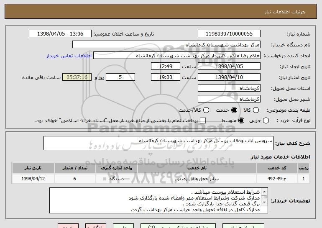
Task: Click the ردیف column header
Action: tap(304, 168)
